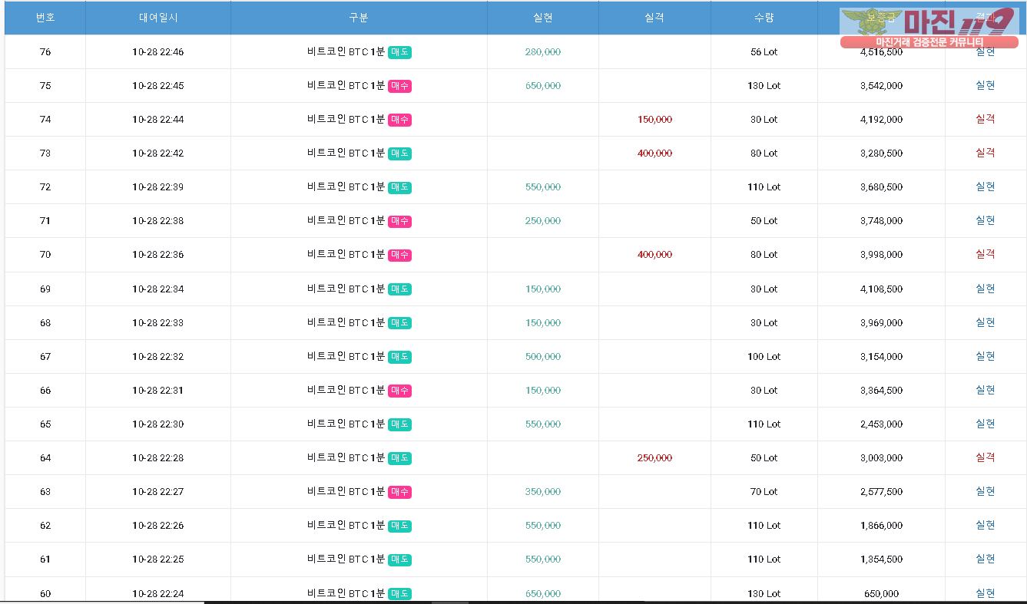This screenshot has width=1027, height=604.
Task: Click the 실현 column header
Action: (x=543, y=18)
